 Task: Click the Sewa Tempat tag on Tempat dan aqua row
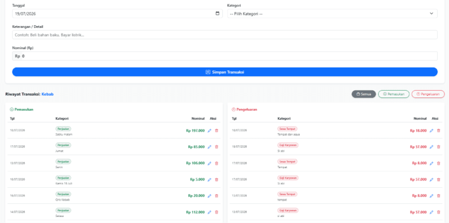(287, 129)
